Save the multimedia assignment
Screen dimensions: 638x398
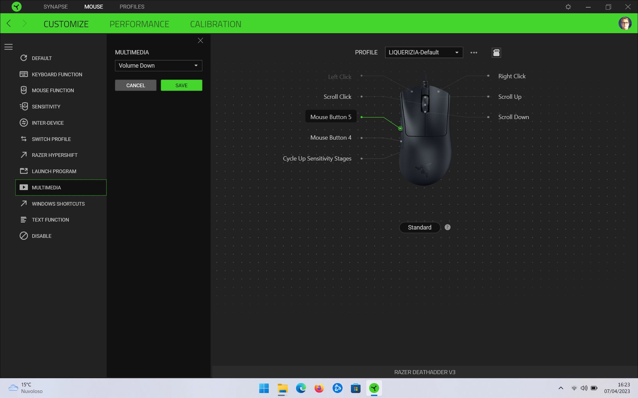click(x=181, y=85)
